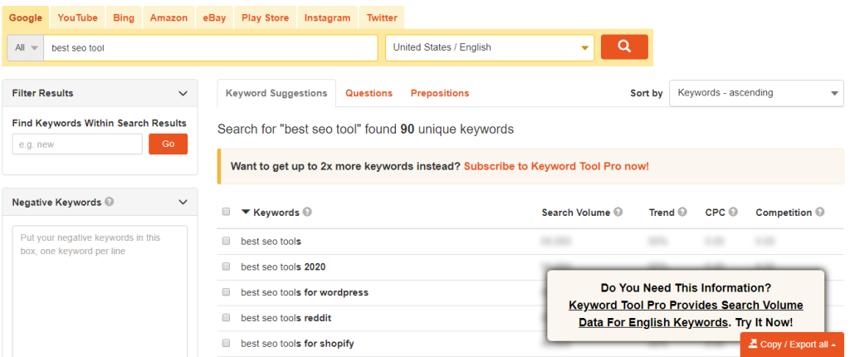Select 'best seo tools for wordpress' checkbox

pyautogui.click(x=226, y=292)
